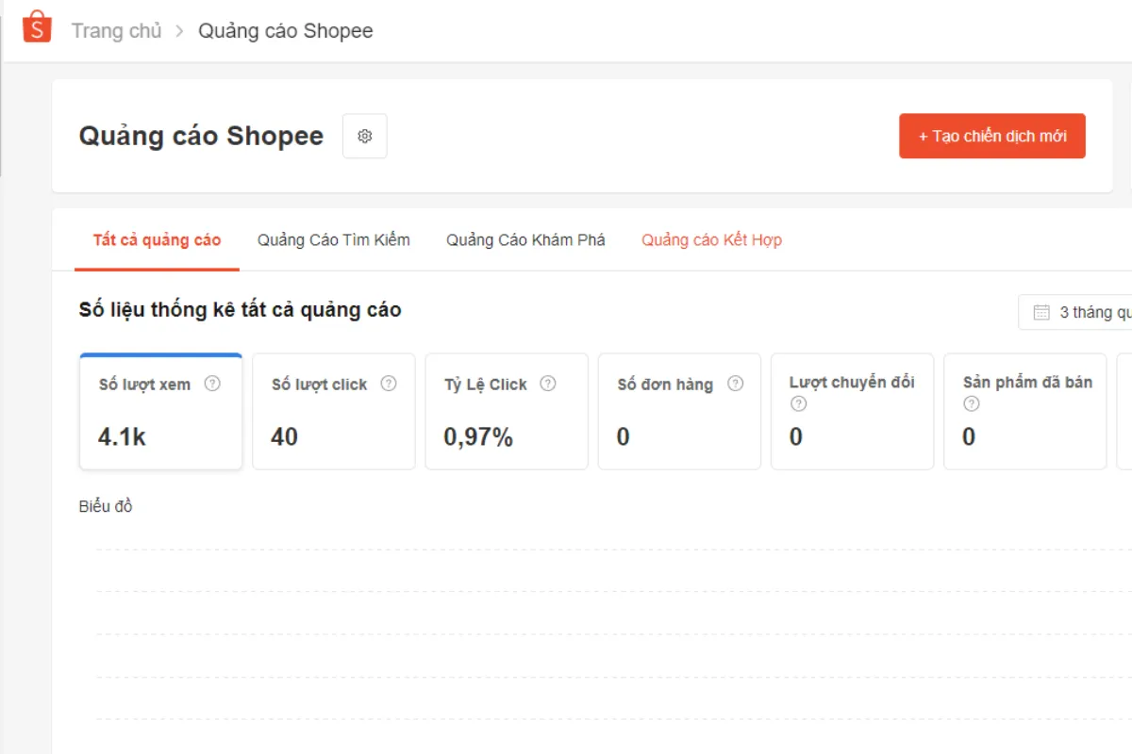Click the 40 clicks value
Image resolution: width=1132 pixels, height=754 pixels.
click(x=284, y=437)
